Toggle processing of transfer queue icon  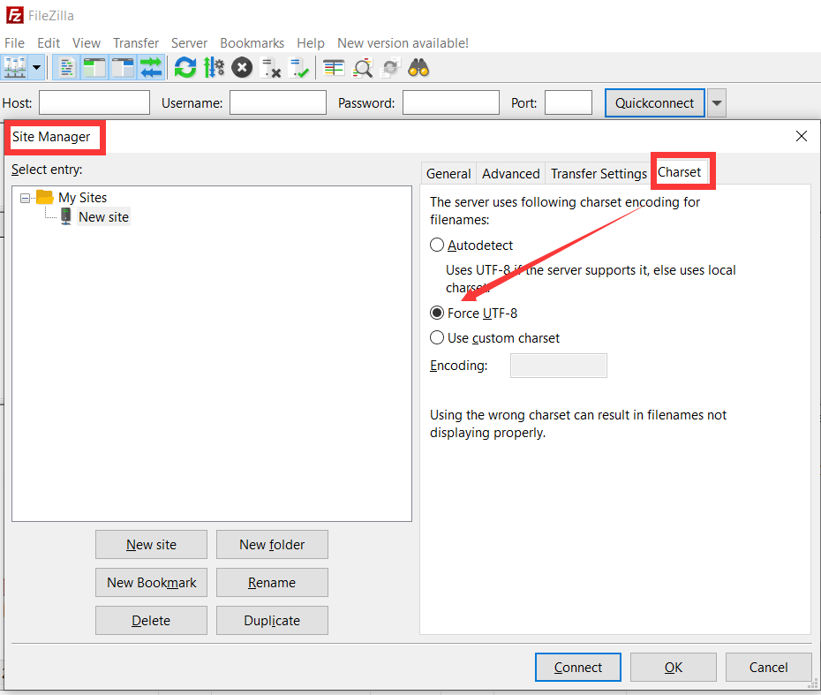(214, 68)
